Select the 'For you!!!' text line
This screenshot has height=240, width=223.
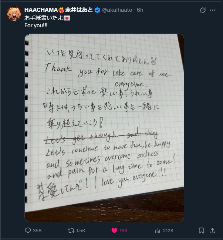click(36, 25)
